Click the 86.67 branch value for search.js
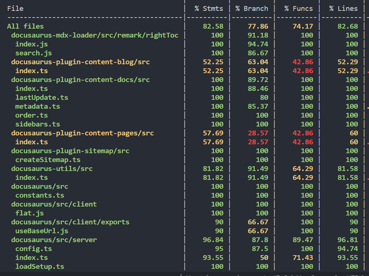 point(258,53)
